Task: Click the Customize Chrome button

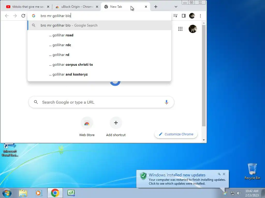Action: [176, 134]
